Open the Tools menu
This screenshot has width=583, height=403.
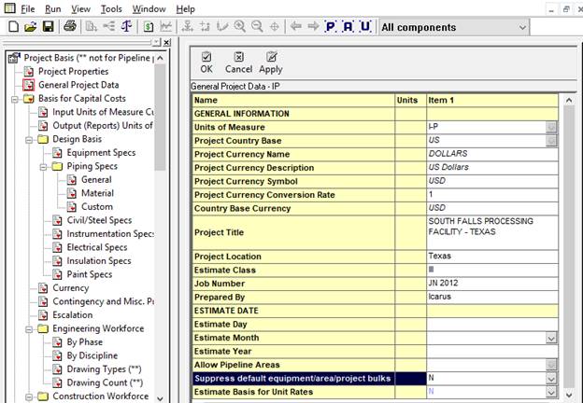(x=111, y=9)
